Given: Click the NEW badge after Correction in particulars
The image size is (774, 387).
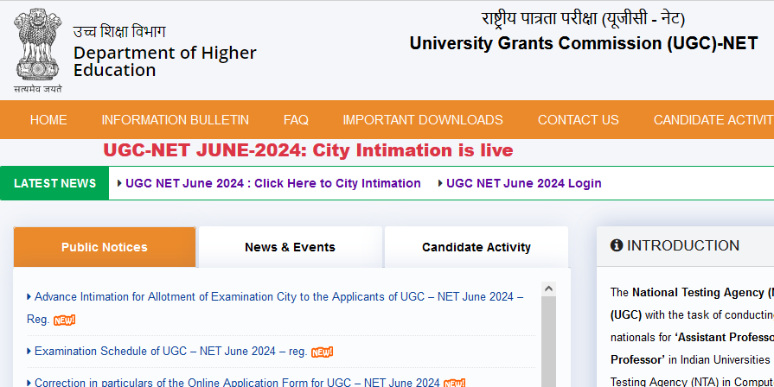Looking at the screenshot, I should [x=454, y=383].
